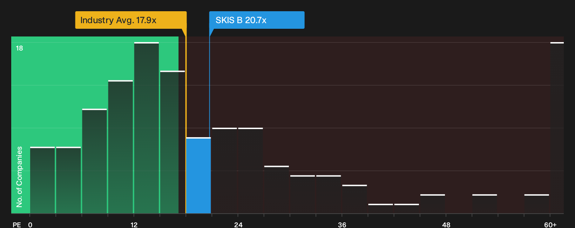Click the '24' x-axis tick label
This screenshot has height=228, width=575.
coord(238,224)
